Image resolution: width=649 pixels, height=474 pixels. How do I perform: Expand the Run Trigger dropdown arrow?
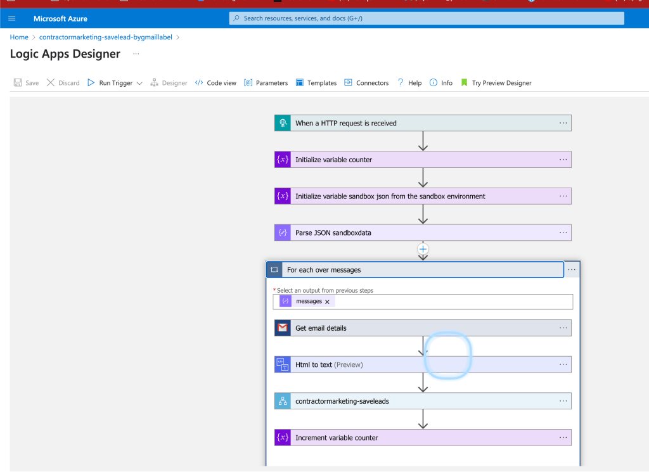139,83
